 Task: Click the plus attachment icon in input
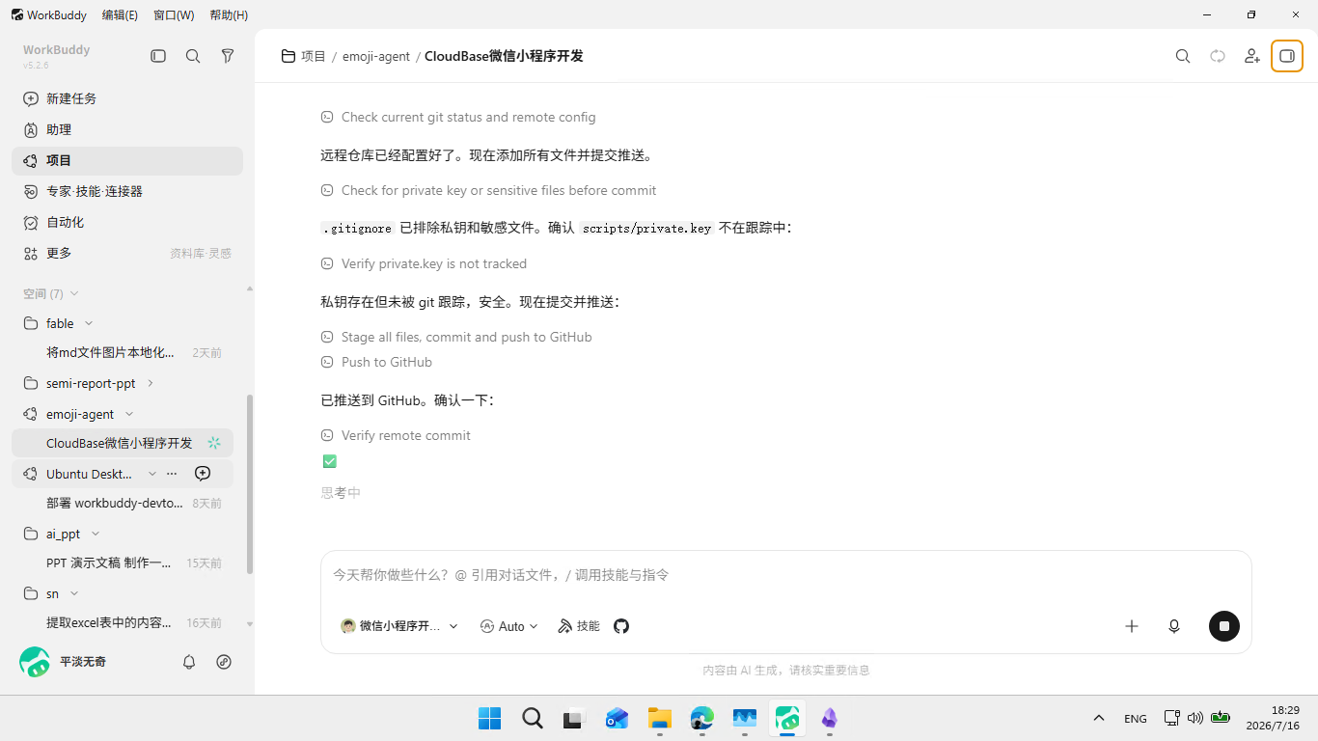1132,626
